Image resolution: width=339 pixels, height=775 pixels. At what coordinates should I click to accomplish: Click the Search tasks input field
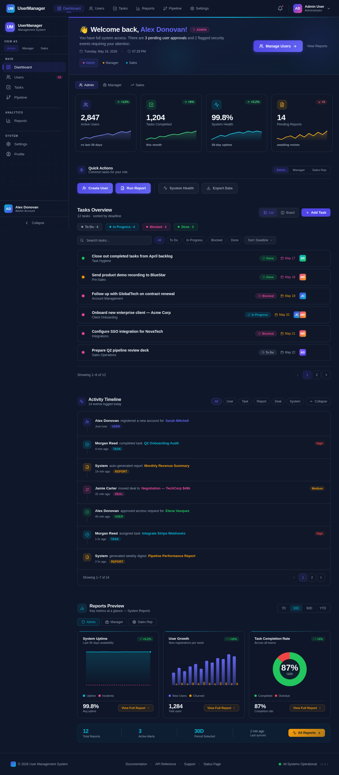pyautogui.click(x=114, y=240)
